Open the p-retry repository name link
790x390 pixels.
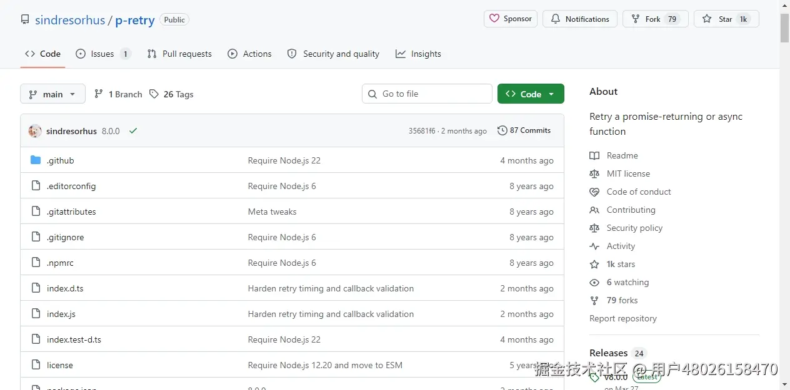(135, 20)
